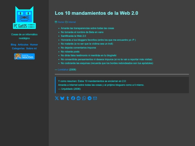The image size is (195, 146).
Task: Click the 'Y como resumen' quote line
Action: [x=92, y=81]
